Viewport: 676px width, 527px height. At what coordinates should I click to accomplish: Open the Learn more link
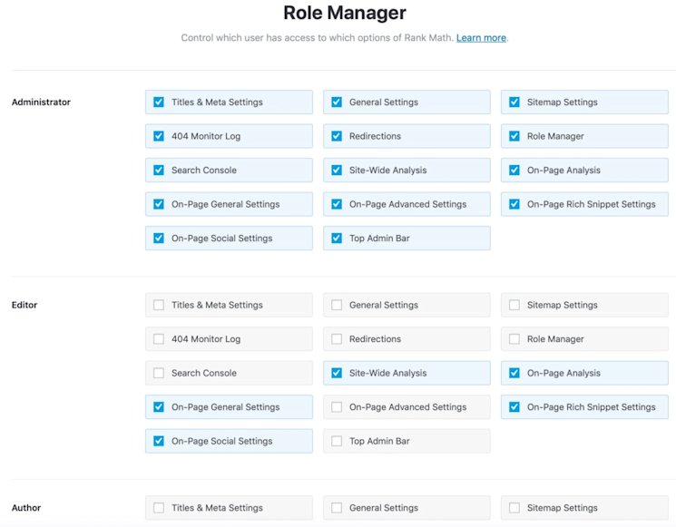481,38
